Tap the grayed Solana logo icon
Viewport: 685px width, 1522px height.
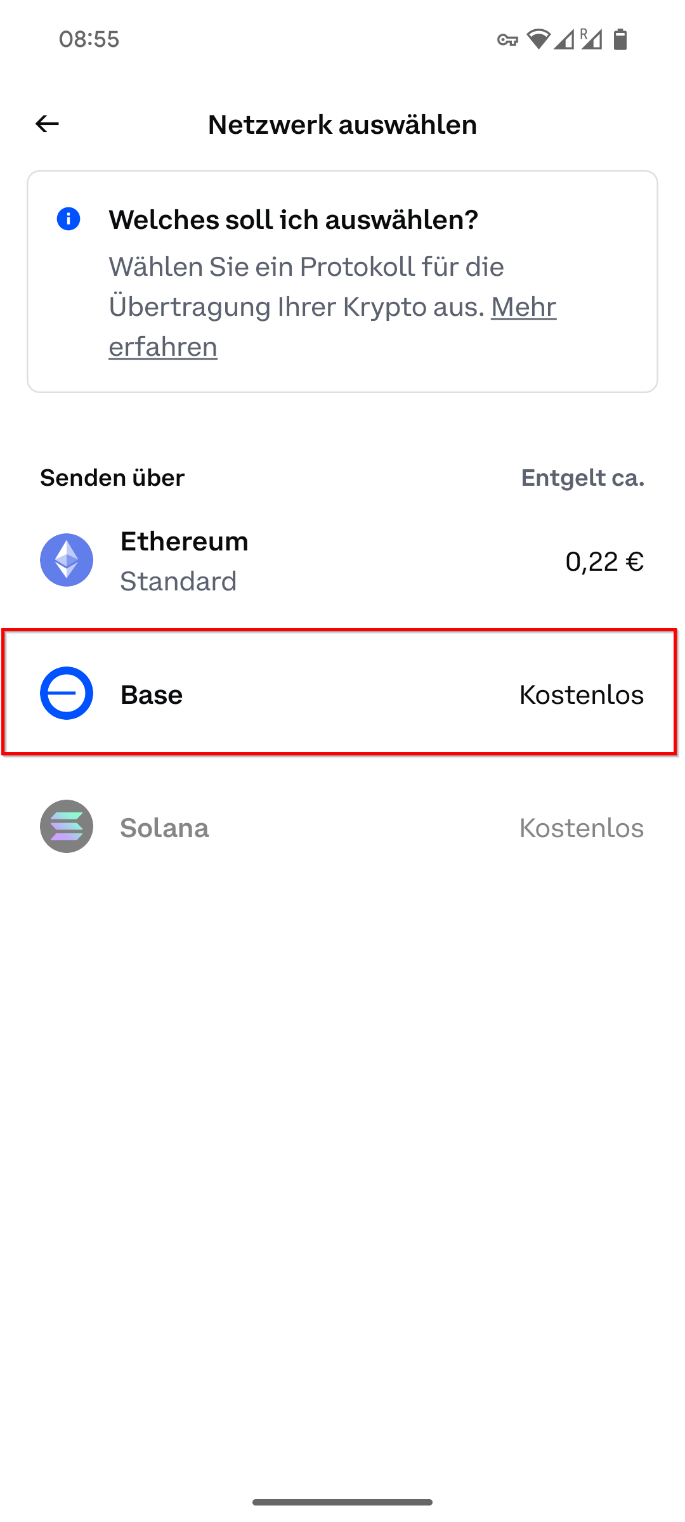[67, 826]
